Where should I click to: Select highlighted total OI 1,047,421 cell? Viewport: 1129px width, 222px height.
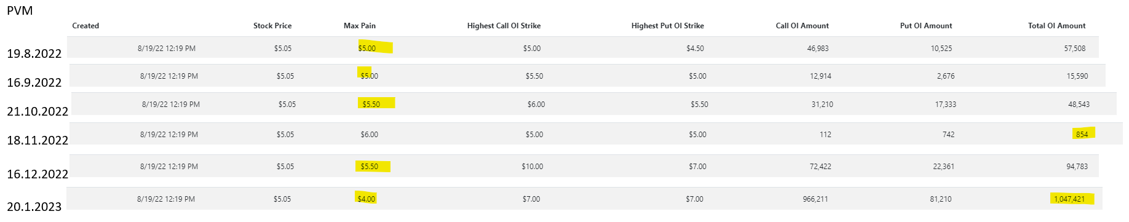click(x=1069, y=199)
